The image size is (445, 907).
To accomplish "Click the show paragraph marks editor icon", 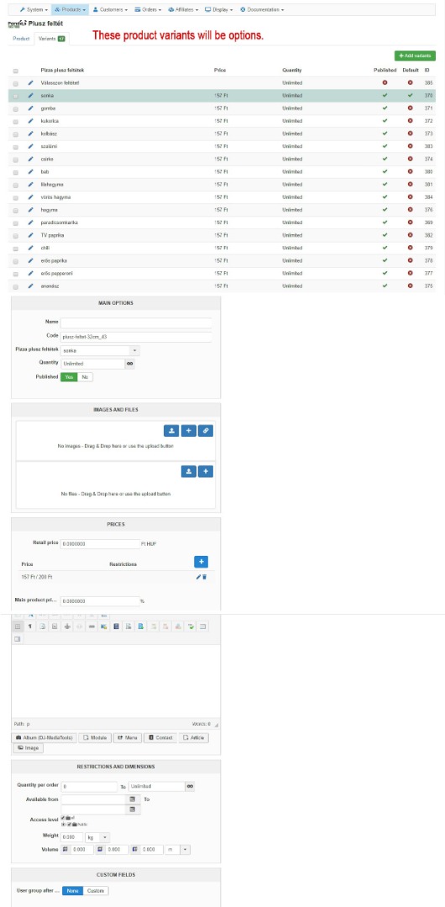I will click(29, 626).
